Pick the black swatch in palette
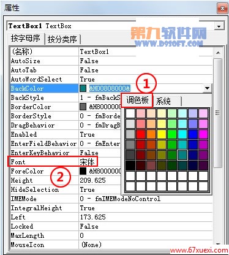The width and height of the screenshot is (229, 255). tap(130, 166)
